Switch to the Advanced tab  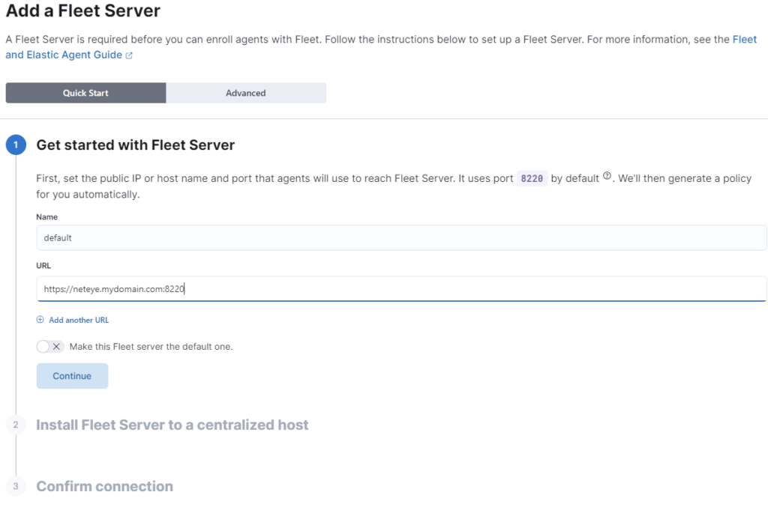coord(246,93)
